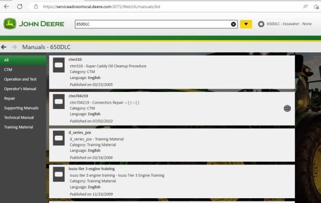The height and width of the screenshot is (203, 321).
Task: Open the isuzu tier 3 engine training icon
Action: coord(59,174)
